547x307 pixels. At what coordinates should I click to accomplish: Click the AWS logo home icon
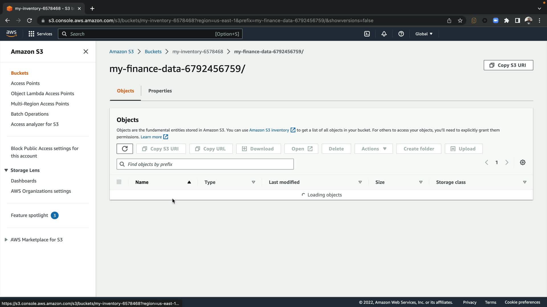click(11, 34)
